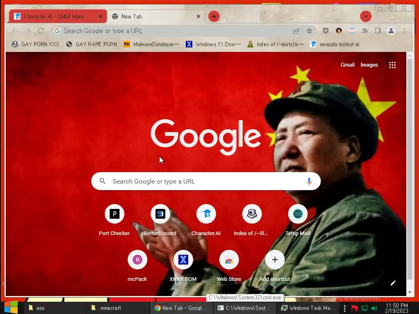Open a new tab with the plus button

tap(214, 16)
